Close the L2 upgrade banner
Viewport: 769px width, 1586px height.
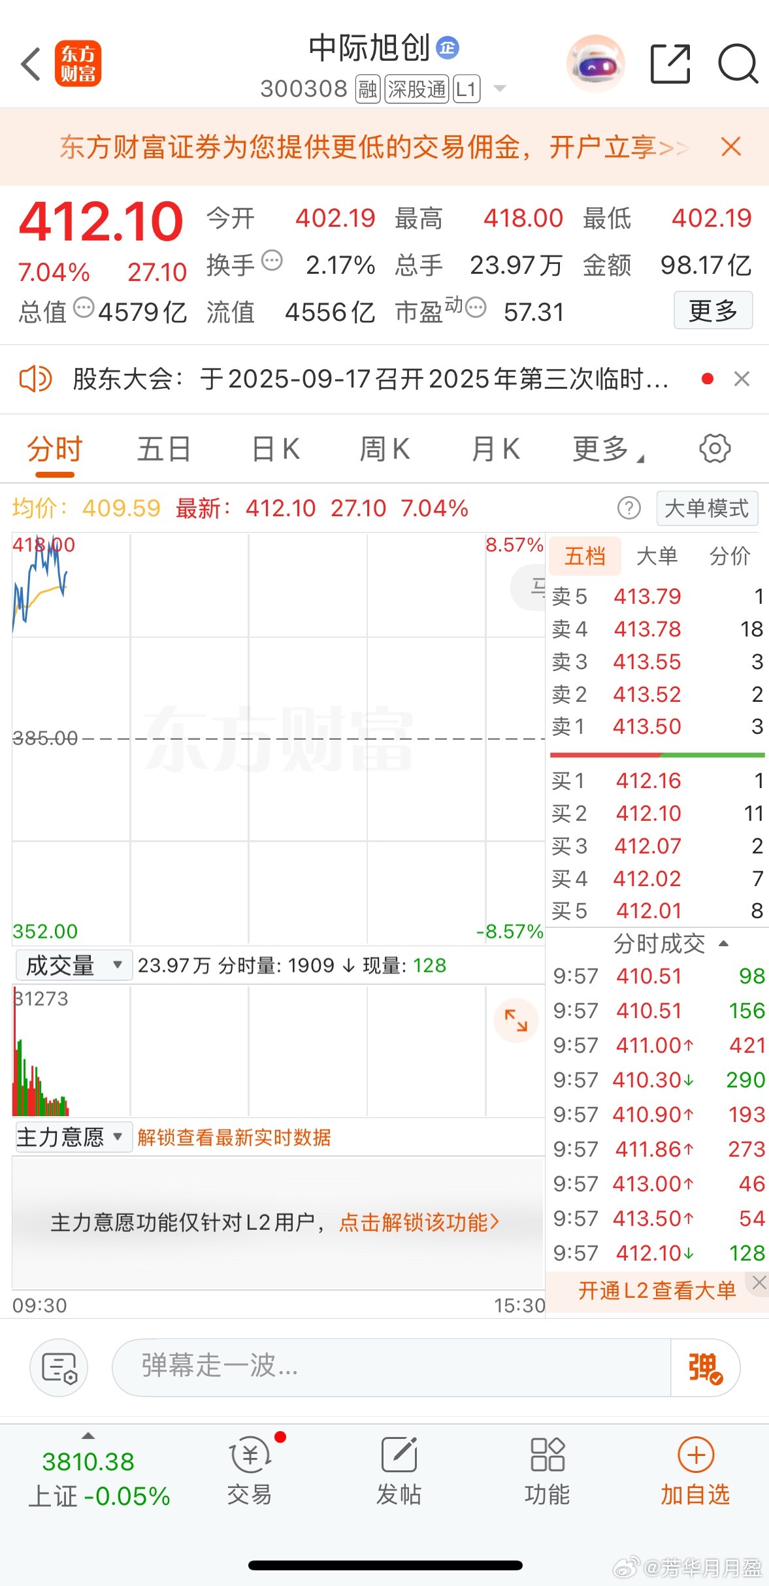pos(759,1282)
